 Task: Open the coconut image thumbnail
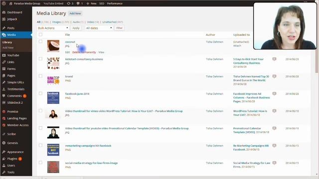point(53,46)
